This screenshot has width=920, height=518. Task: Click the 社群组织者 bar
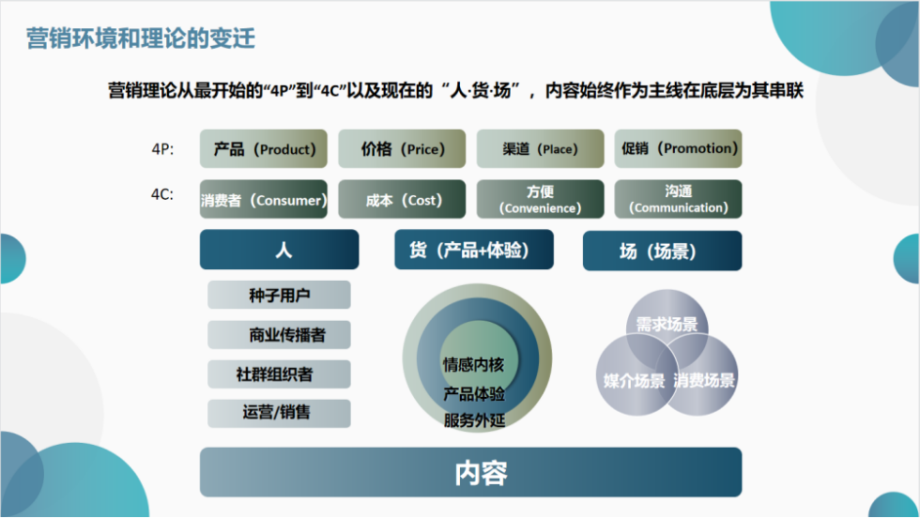280,374
